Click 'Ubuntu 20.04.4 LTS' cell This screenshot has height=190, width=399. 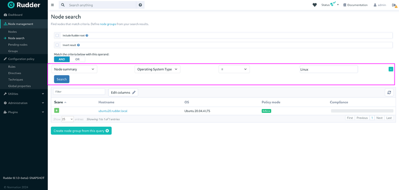tap(197, 111)
